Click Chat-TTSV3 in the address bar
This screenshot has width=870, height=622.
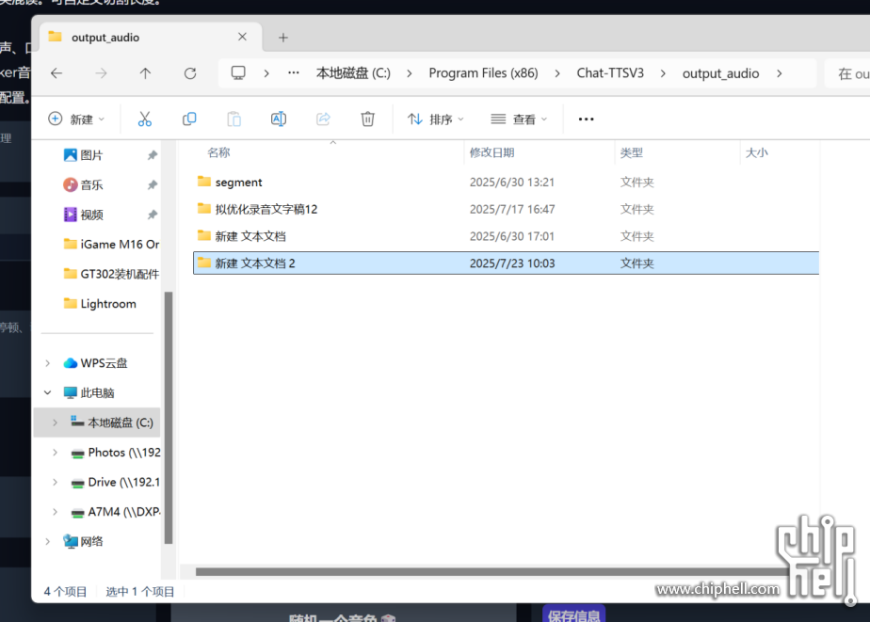click(x=610, y=73)
